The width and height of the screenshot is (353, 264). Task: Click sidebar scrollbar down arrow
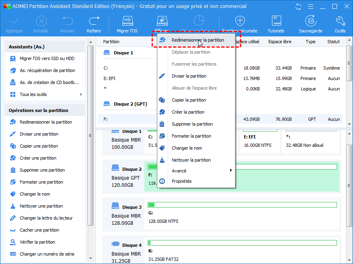[91, 258]
